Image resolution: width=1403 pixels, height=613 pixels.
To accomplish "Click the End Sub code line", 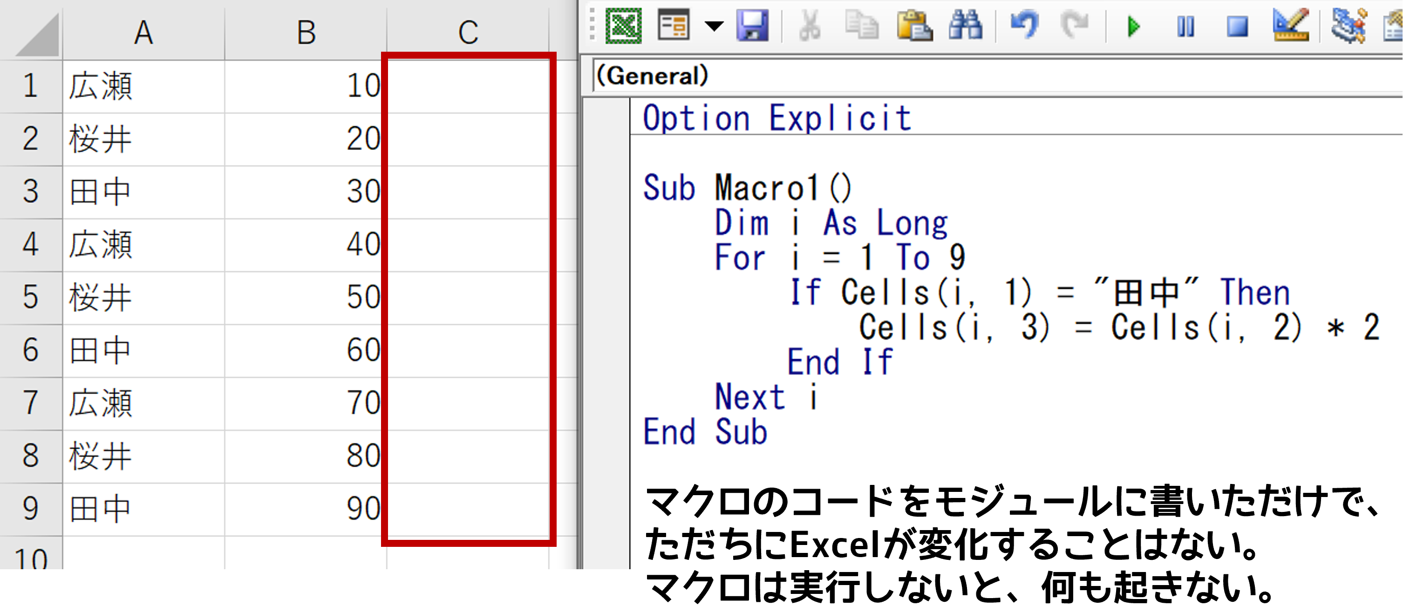I will click(705, 432).
